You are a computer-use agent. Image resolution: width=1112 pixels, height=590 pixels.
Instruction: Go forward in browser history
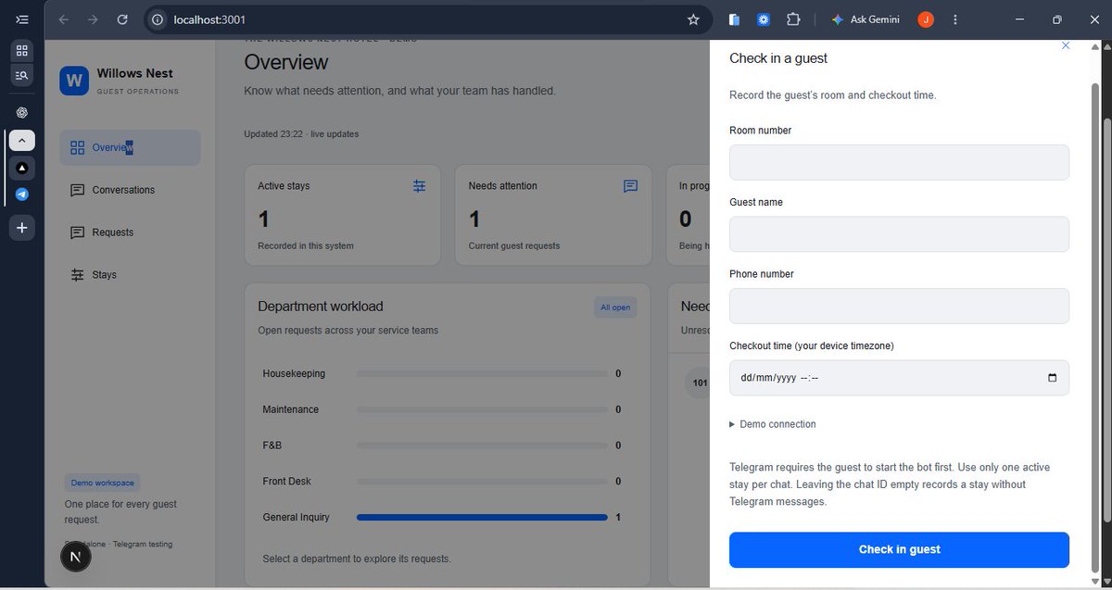(x=93, y=19)
